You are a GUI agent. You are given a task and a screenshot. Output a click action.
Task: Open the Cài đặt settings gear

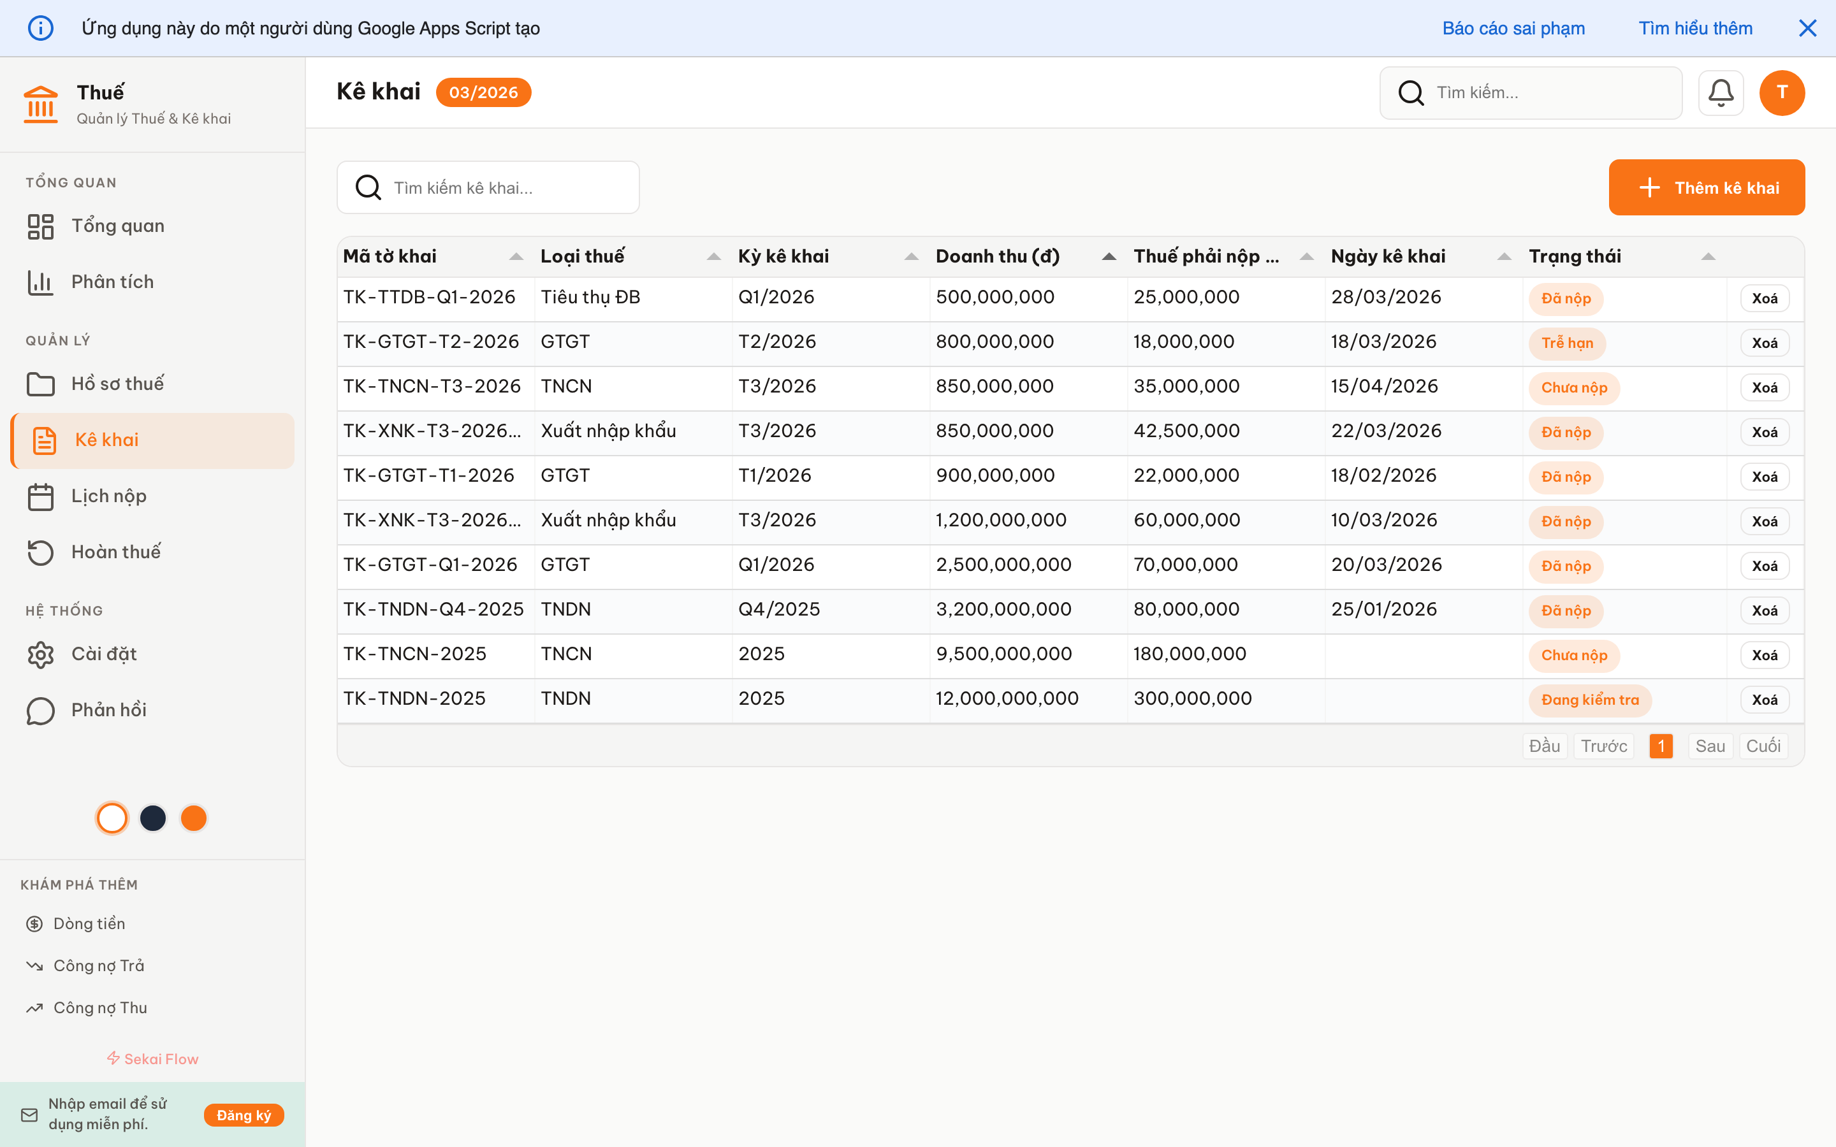(x=40, y=654)
